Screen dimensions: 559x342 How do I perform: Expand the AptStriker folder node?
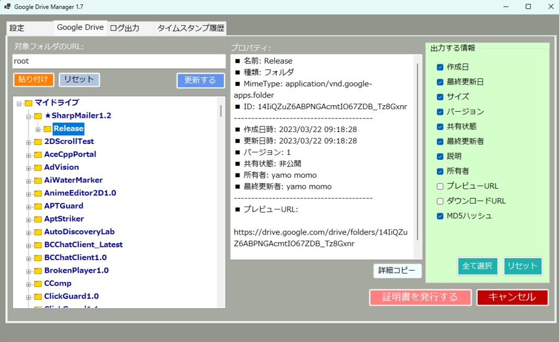(28, 220)
